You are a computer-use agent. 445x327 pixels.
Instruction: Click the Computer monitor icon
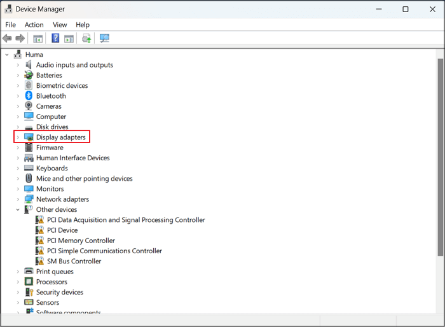[29, 116]
